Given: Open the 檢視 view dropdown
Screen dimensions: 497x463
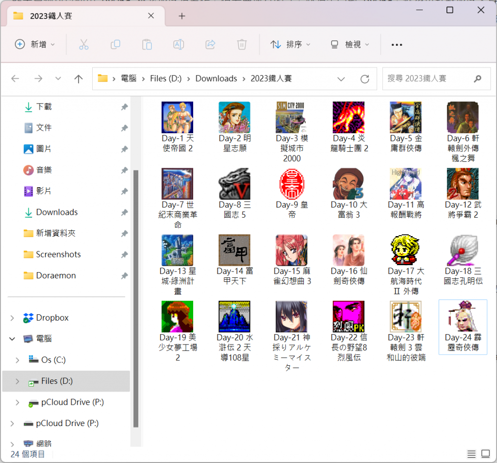Looking at the screenshot, I should [x=350, y=44].
